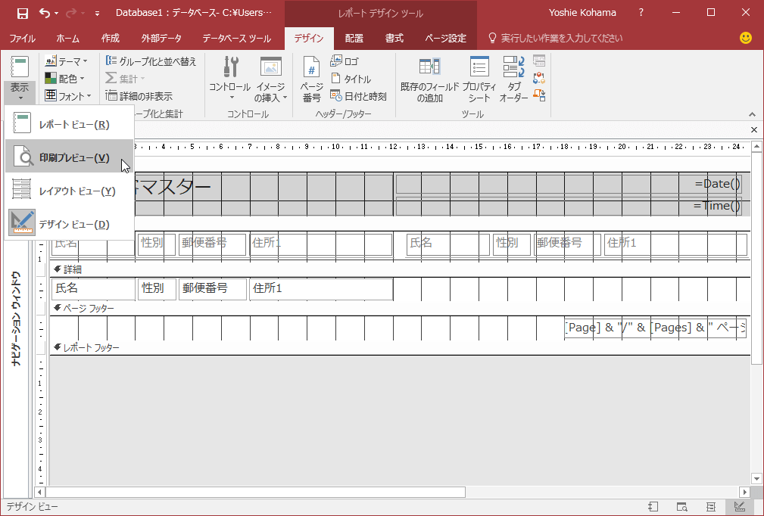Open the 外部データ tab
The height and width of the screenshot is (516, 764).
tap(161, 39)
